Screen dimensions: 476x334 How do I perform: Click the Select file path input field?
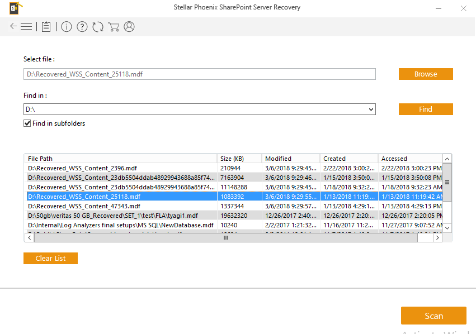pos(199,74)
